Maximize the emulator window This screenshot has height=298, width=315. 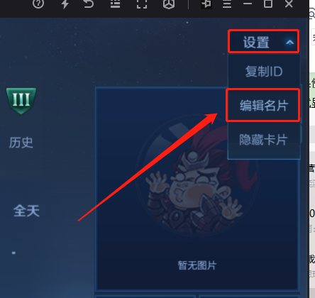pyautogui.click(x=268, y=4)
